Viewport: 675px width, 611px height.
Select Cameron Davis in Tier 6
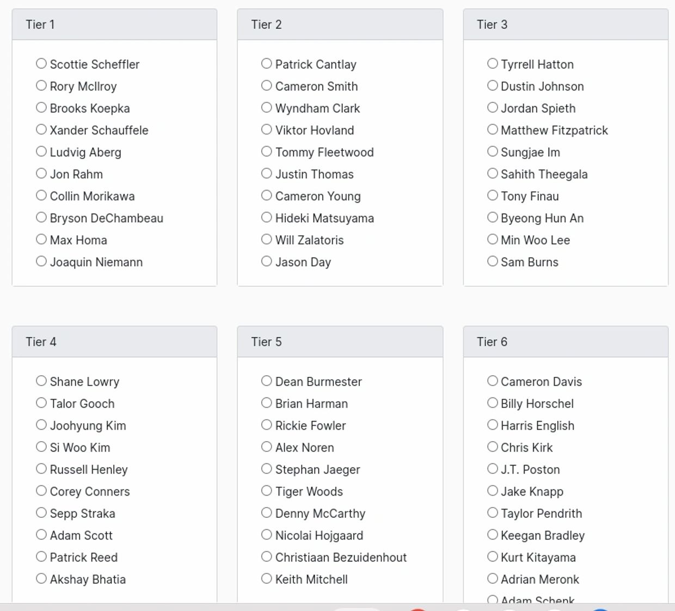tap(493, 381)
